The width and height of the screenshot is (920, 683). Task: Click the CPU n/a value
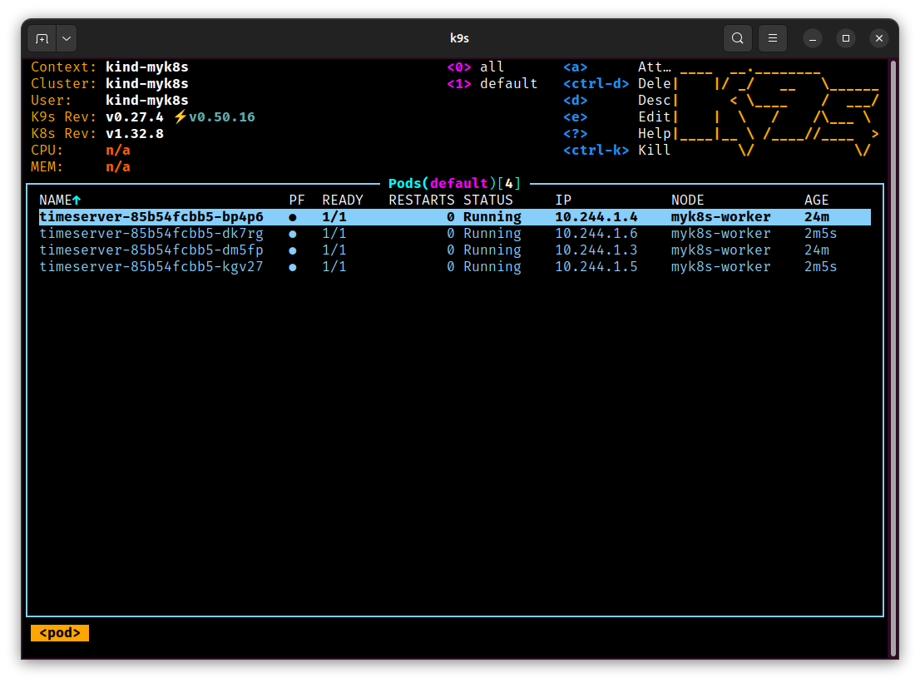118,151
